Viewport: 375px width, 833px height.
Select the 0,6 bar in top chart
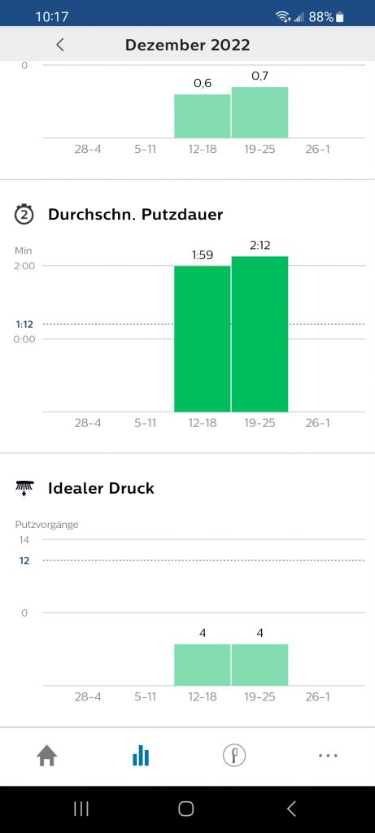[x=203, y=116]
